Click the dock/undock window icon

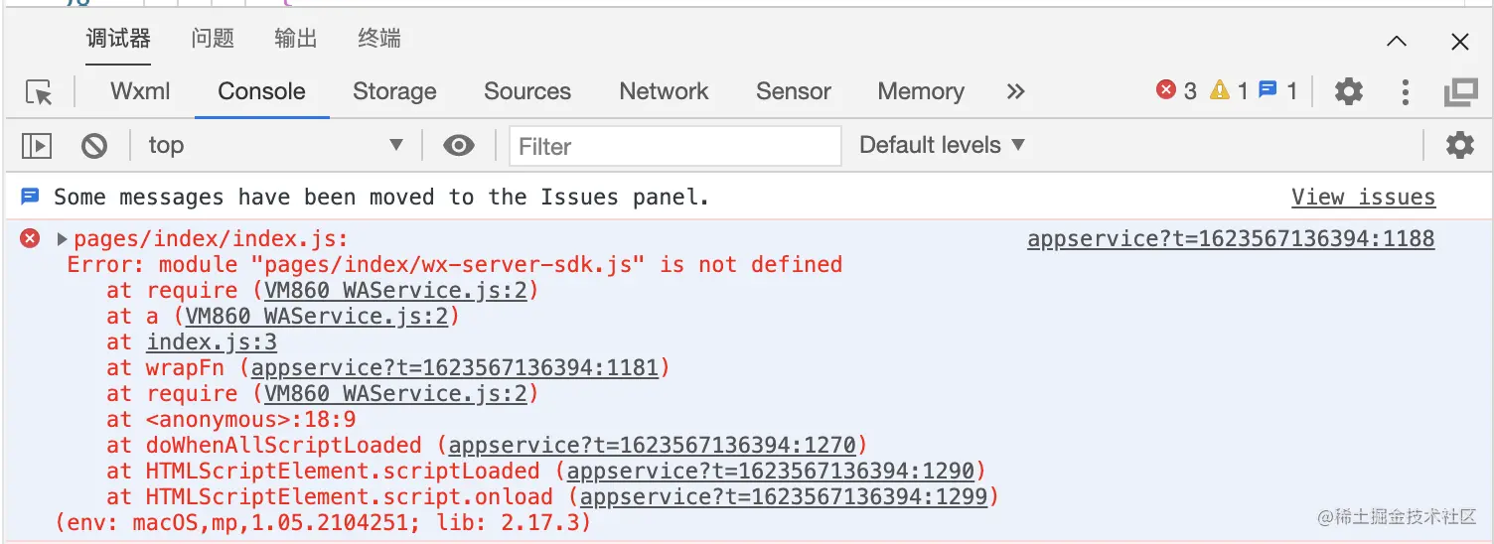pos(1460,92)
